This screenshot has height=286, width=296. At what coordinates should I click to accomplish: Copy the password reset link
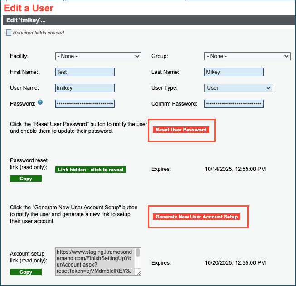pos(26,179)
